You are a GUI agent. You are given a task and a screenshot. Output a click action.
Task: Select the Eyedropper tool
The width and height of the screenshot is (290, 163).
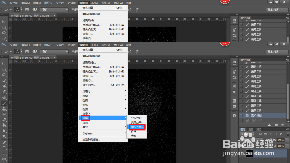click(x=4, y=92)
